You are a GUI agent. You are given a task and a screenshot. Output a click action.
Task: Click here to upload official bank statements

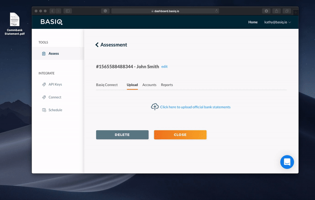click(195, 107)
